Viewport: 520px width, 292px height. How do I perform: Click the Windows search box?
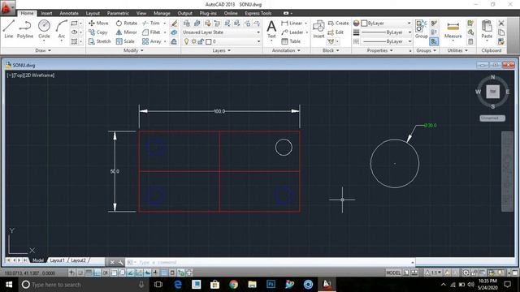pos(83,285)
